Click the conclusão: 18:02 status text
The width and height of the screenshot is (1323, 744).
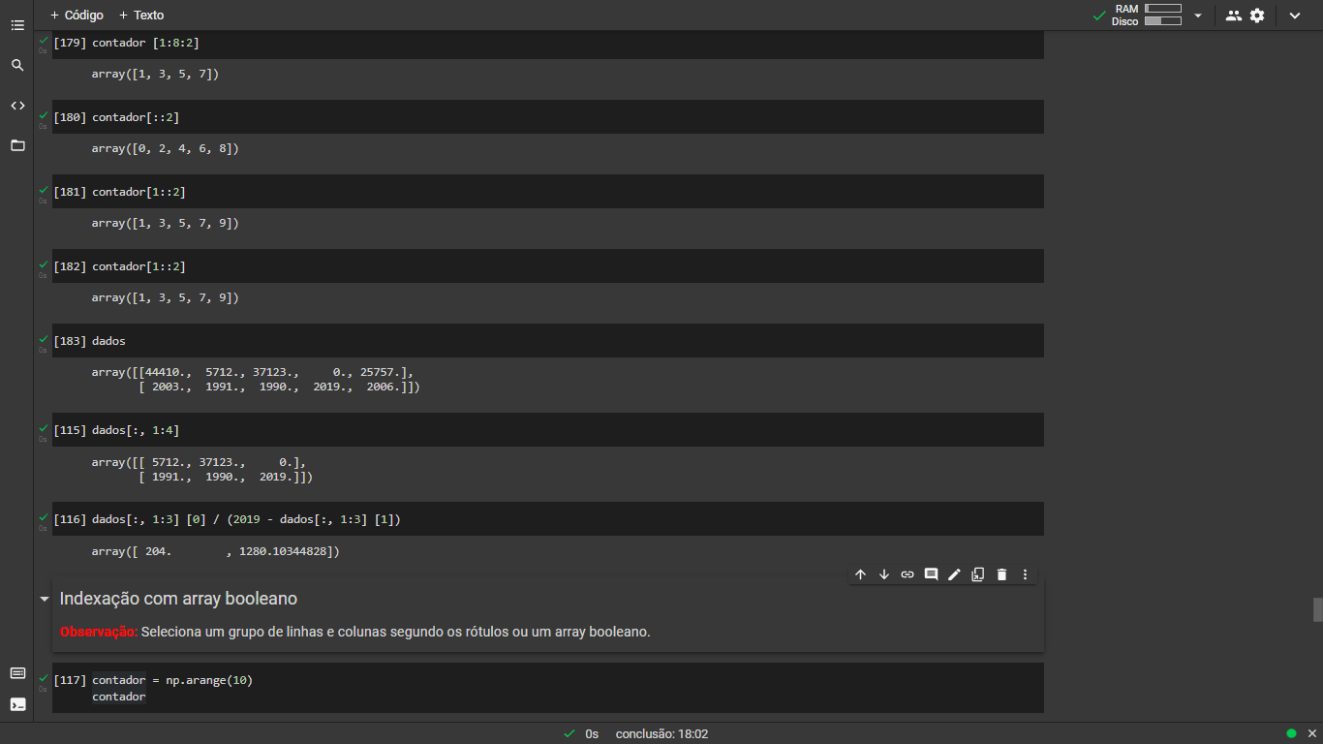point(661,734)
